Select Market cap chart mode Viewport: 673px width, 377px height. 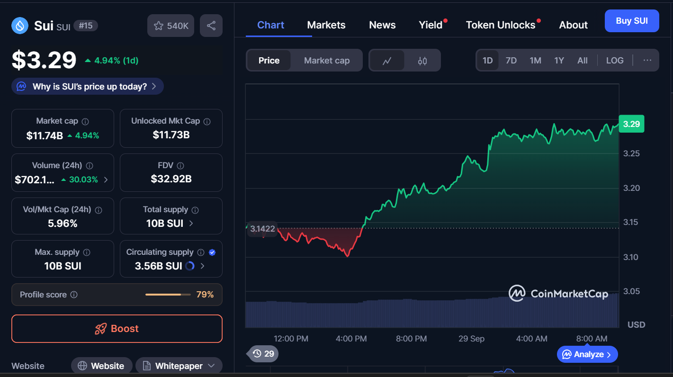(327, 61)
